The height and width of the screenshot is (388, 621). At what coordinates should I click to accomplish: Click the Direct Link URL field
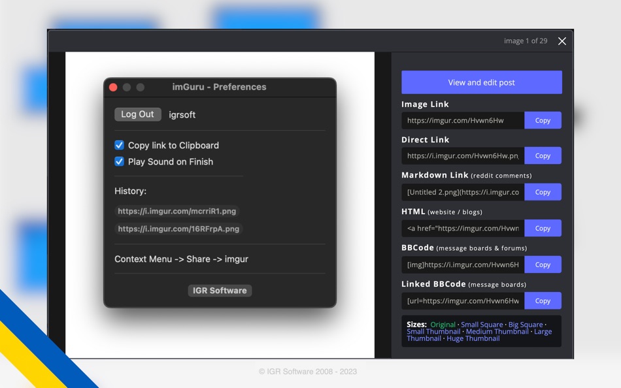pyautogui.click(x=463, y=155)
